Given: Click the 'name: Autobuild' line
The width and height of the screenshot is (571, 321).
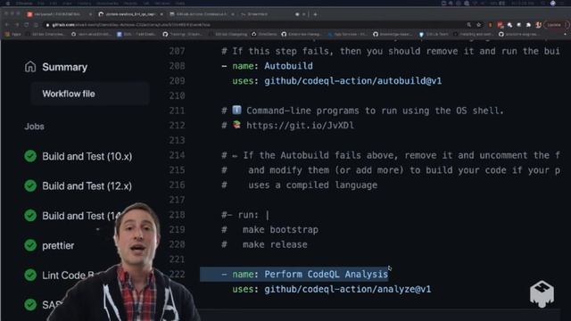Looking at the screenshot, I should 268,66.
